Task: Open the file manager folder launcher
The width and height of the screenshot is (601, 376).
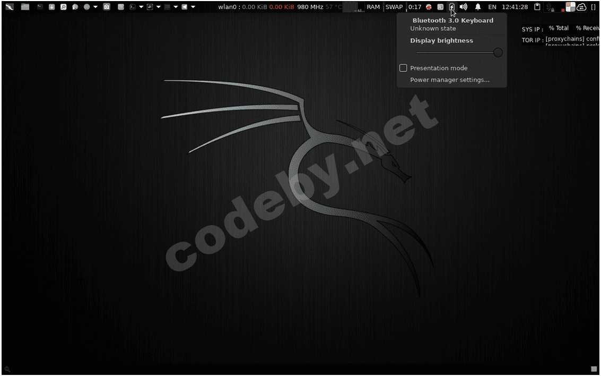Action: click(x=25, y=6)
